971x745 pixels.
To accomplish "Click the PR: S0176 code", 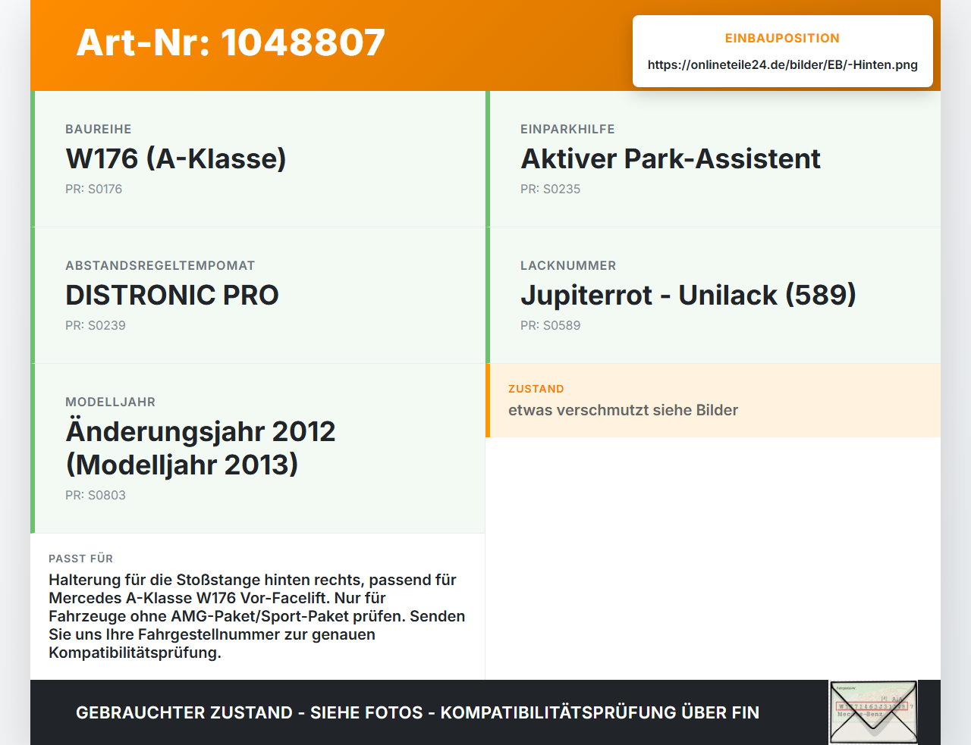I will point(93,189).
